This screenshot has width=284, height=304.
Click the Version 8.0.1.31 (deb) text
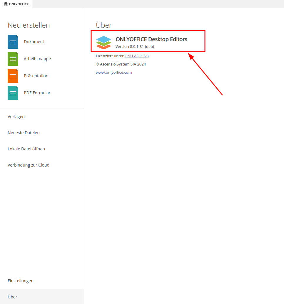[135, 46]
